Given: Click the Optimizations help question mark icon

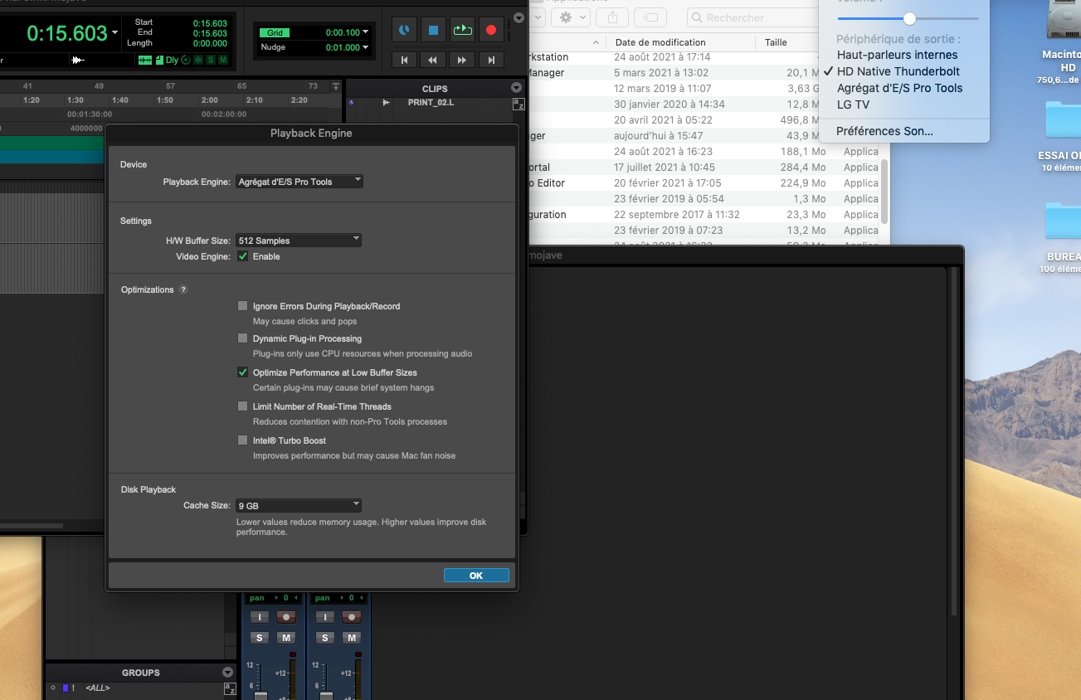Looking at the screenshot, I should point(183,290).
